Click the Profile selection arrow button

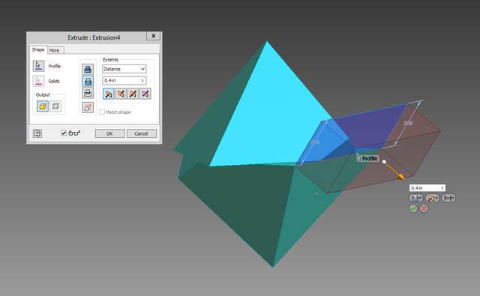coord(38,66)
